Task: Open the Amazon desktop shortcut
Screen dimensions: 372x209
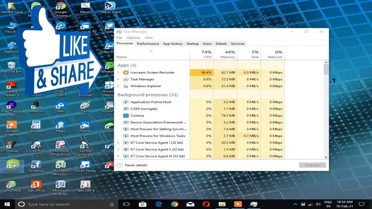Action: tap(36, 107)
